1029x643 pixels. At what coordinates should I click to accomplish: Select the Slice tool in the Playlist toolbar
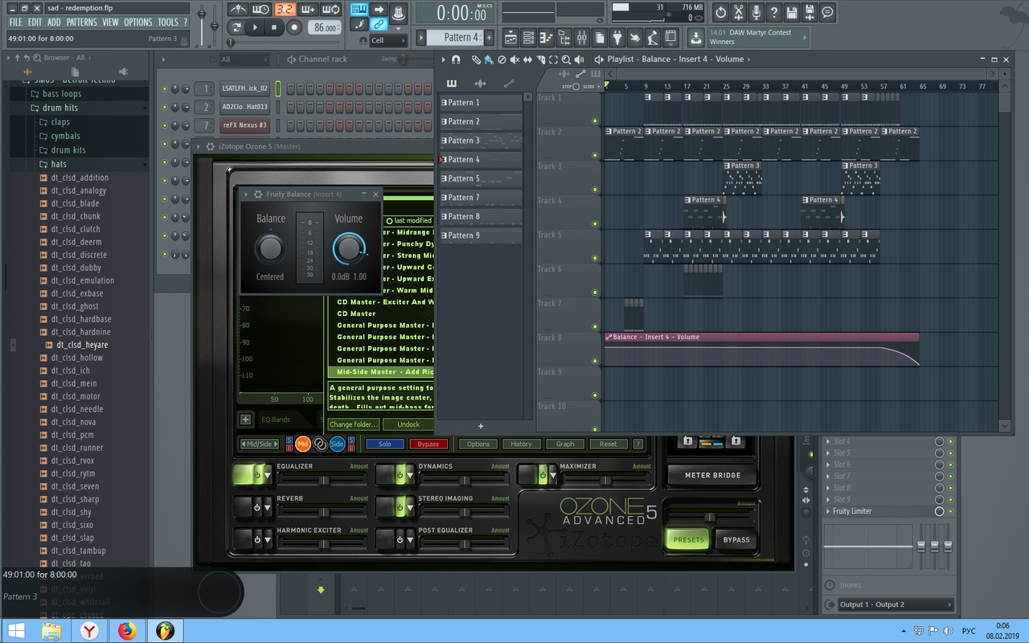click(540, 59)
